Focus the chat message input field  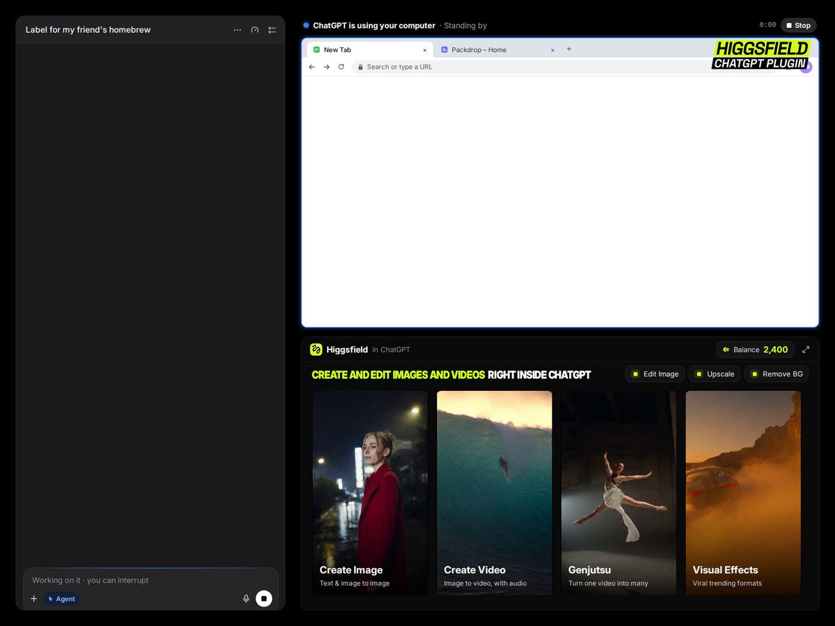(x=151, y=580)
